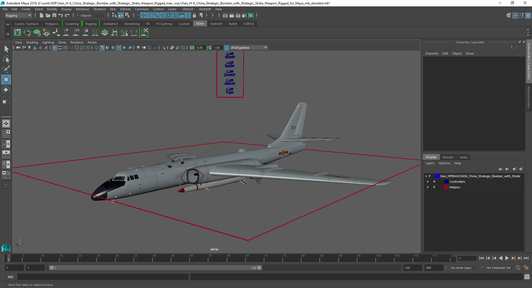532x288 pixels.
Task: Open the Attribute Editor side tab
Action: click(529, 97)
